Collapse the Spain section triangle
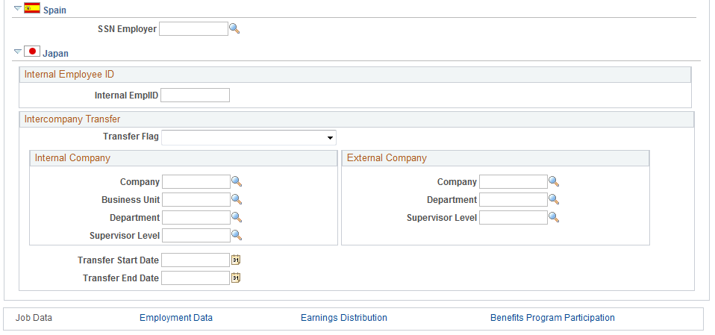This screenshot has width=715, height=335. click(18, 7)
